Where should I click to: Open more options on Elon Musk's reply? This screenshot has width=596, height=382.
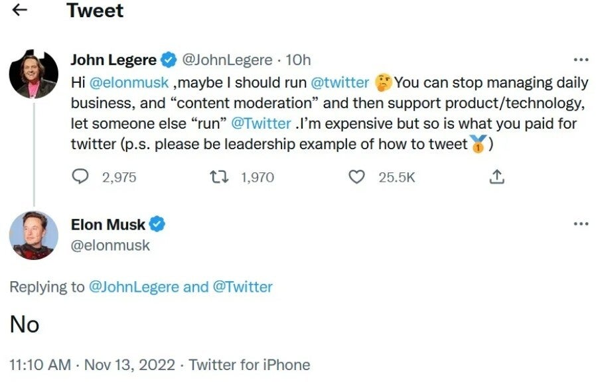[581, 223]
